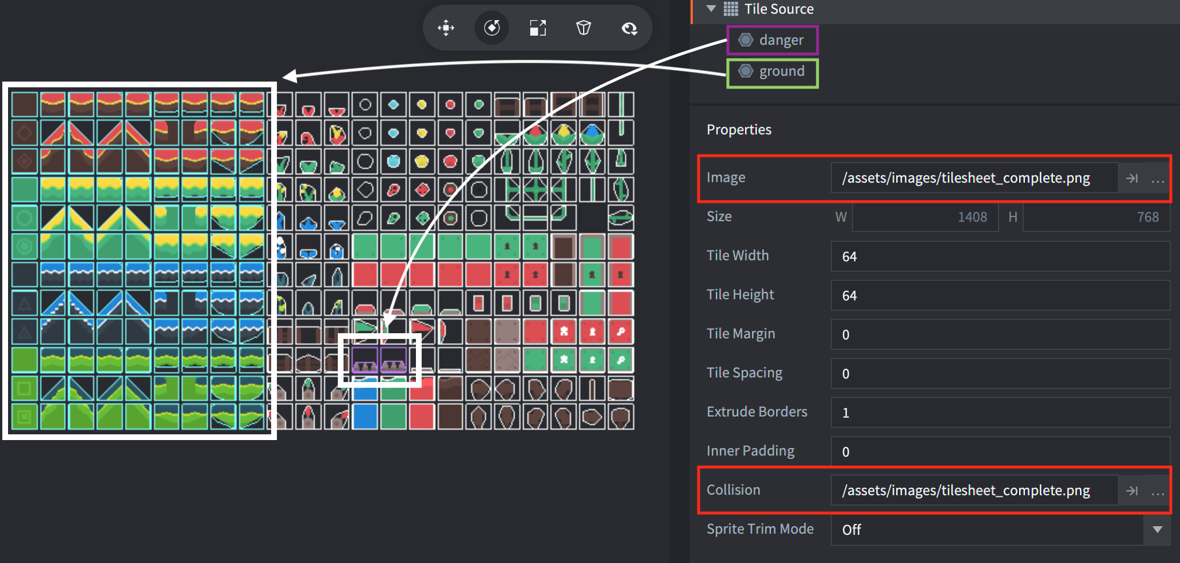
Task: Click the Image property label
Action: 726,178
